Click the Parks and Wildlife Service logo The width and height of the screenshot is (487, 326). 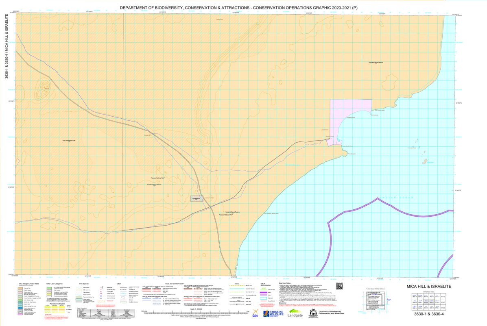click(273, 313)
